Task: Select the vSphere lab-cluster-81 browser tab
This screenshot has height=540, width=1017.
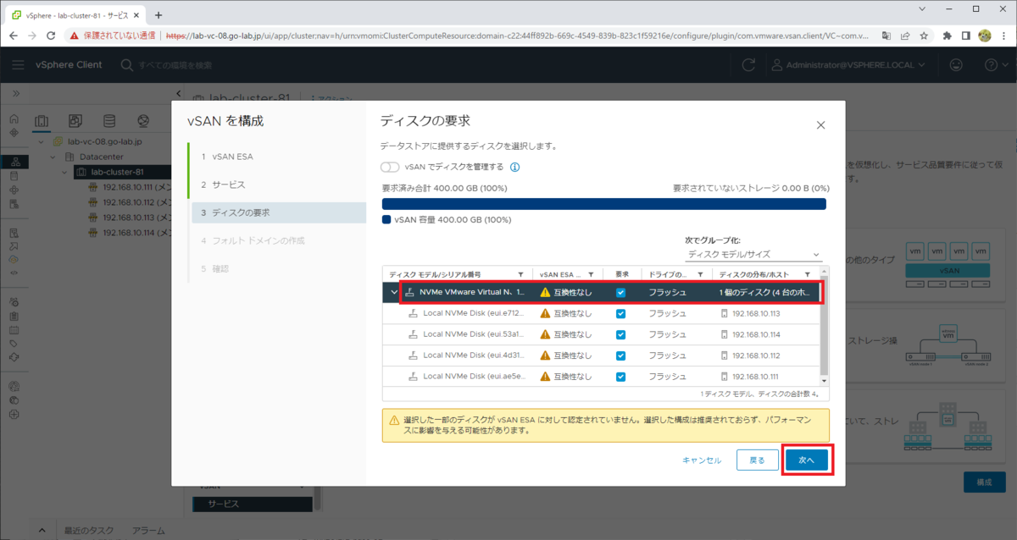Action: [77, 15]
